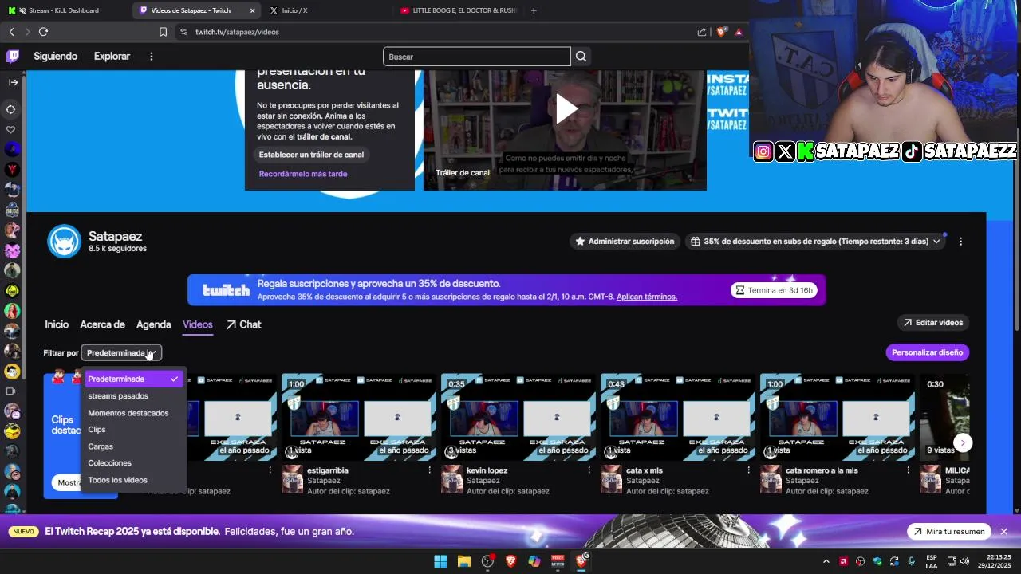Go to the Twitch home logo

[13, 56]
